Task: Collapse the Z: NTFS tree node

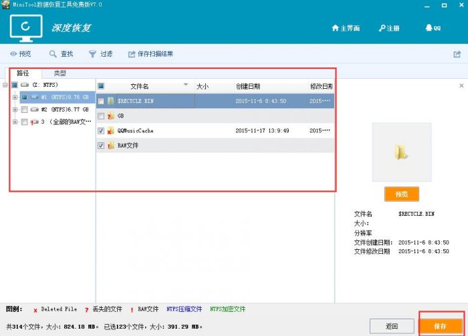Action: pos(5,85)
